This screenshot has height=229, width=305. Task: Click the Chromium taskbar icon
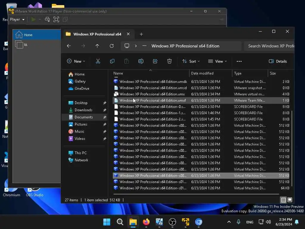click(199, 222)
